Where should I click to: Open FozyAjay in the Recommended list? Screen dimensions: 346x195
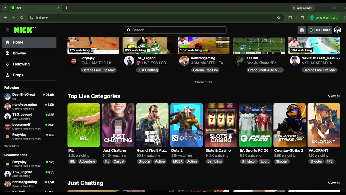pyautogui.click(x=29, y=164)
